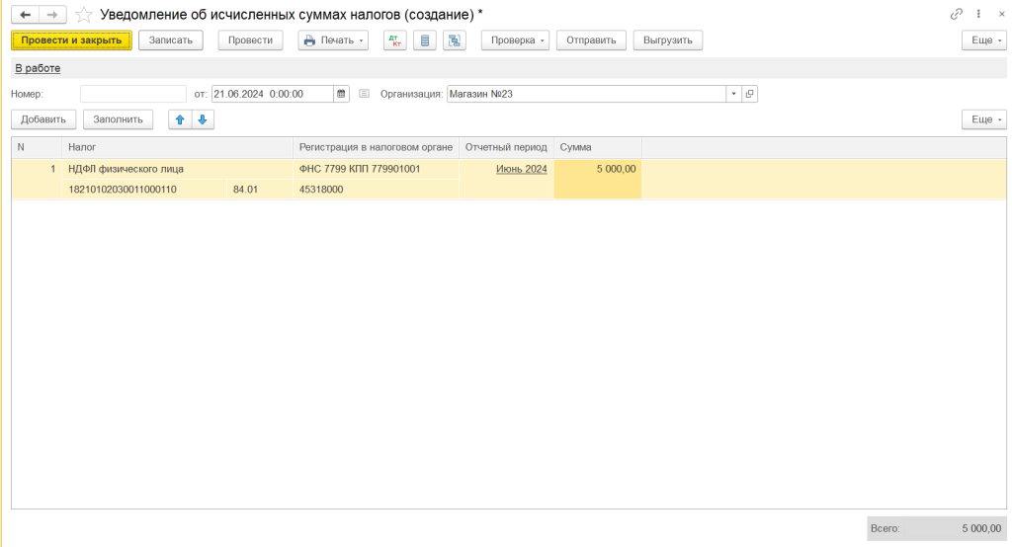Add document to favorites with star icon
1012x547 pixels.
pos(84,15)
